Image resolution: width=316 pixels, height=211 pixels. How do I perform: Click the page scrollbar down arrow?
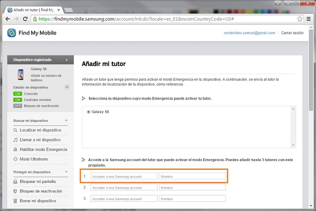(x=311, y=206)
